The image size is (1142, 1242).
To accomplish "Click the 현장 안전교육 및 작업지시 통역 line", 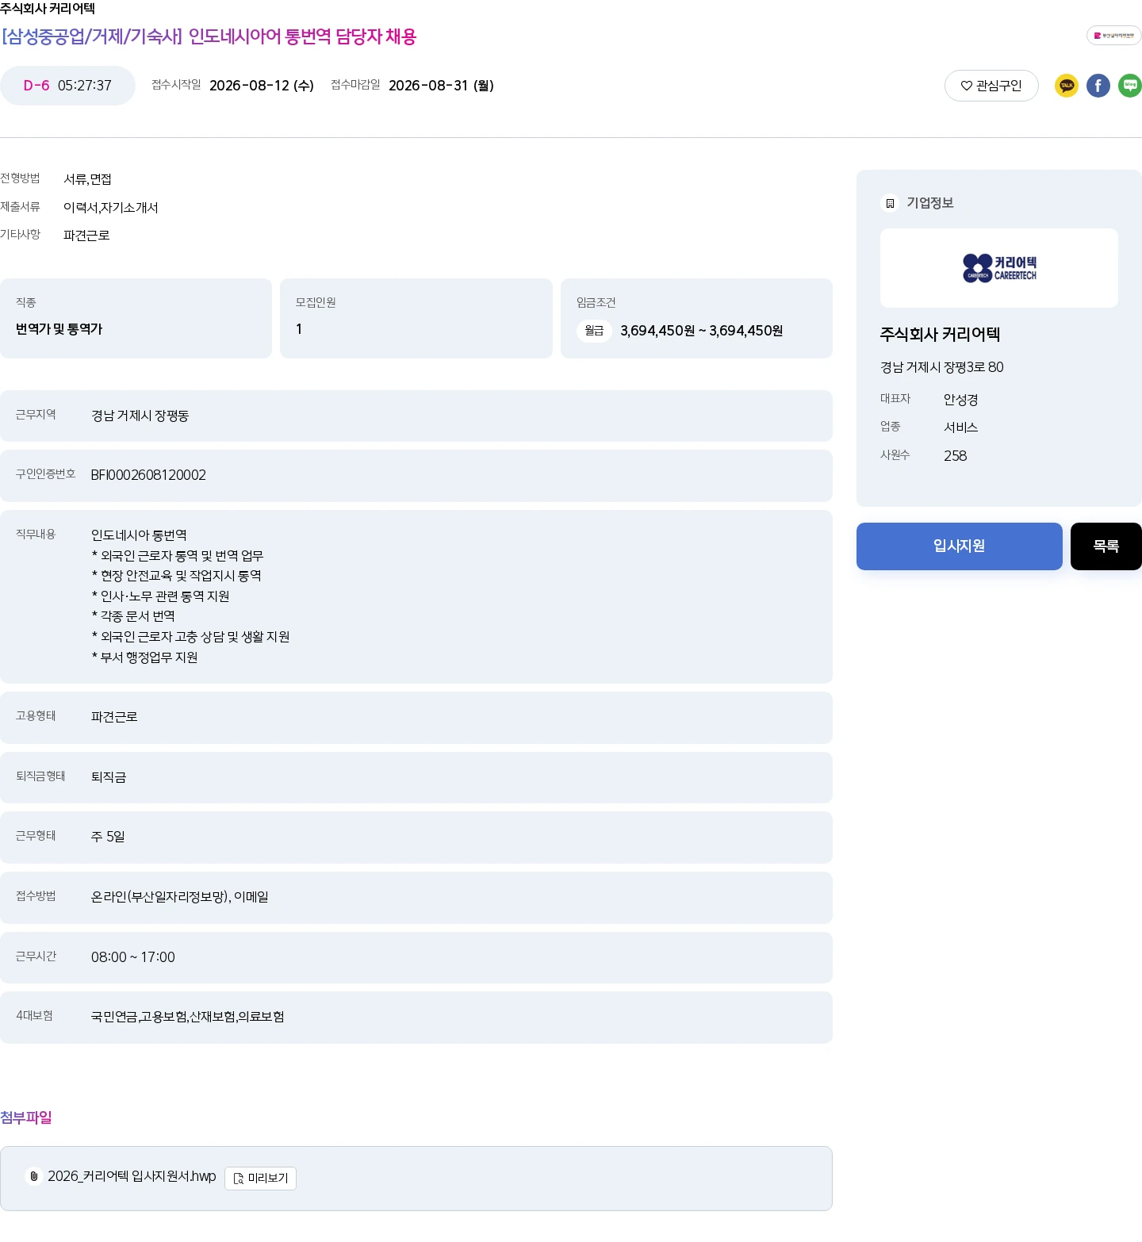I will [176, 576].
